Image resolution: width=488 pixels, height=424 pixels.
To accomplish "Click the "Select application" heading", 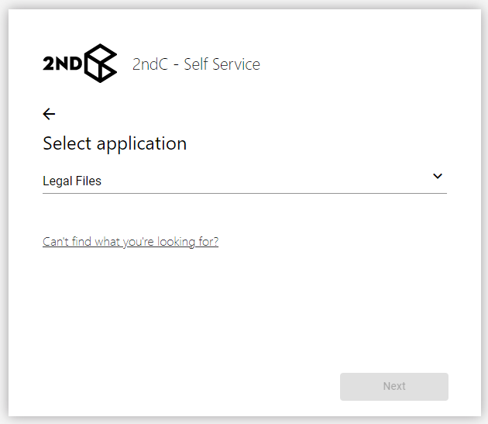I will [x=115, y=143].
